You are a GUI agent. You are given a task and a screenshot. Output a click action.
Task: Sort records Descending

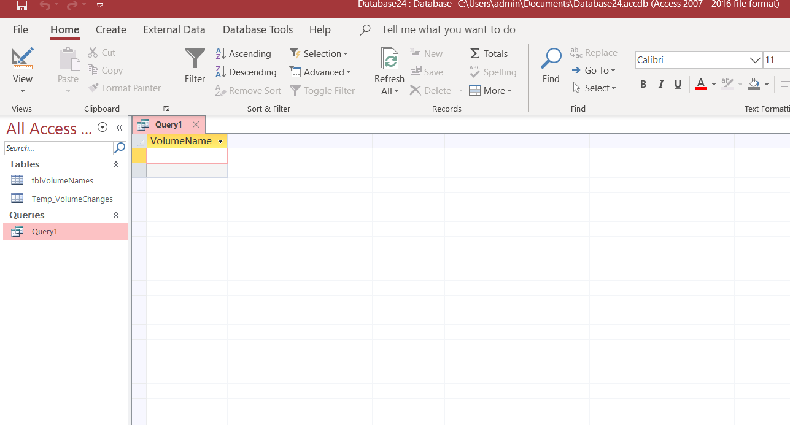tap(246, 72)
